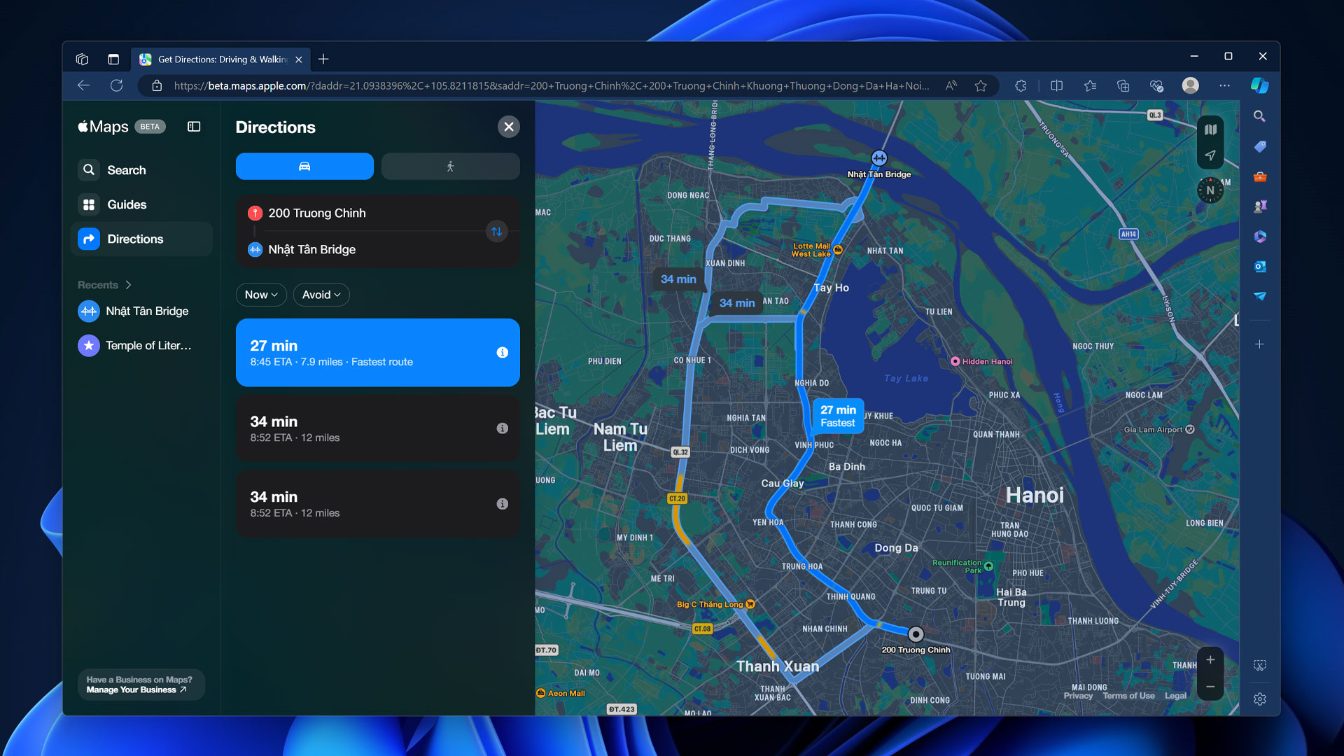This screenshot has height=756, width=1344.
Task: Click the Gia Lam Airport marker
Action: click(1190, 429)
